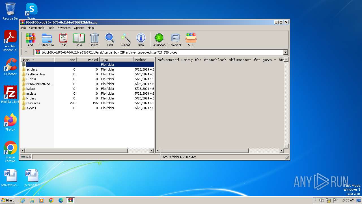Select the resources folder

click(x=87, y=103)
